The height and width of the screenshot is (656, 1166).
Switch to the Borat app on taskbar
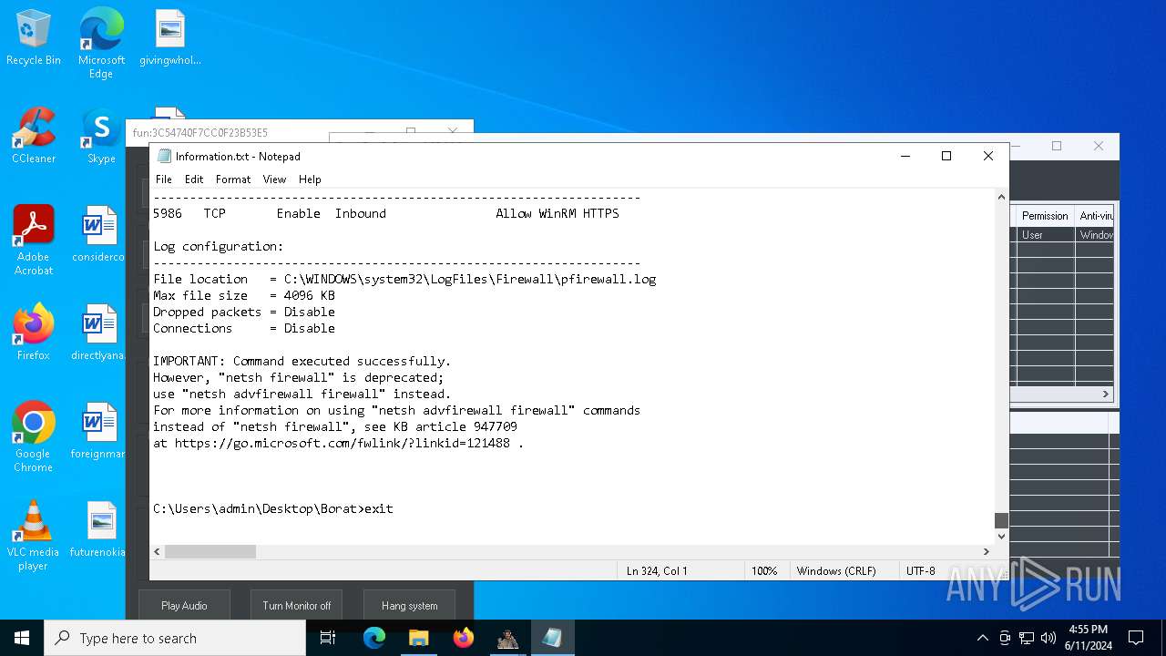[507, 638]
